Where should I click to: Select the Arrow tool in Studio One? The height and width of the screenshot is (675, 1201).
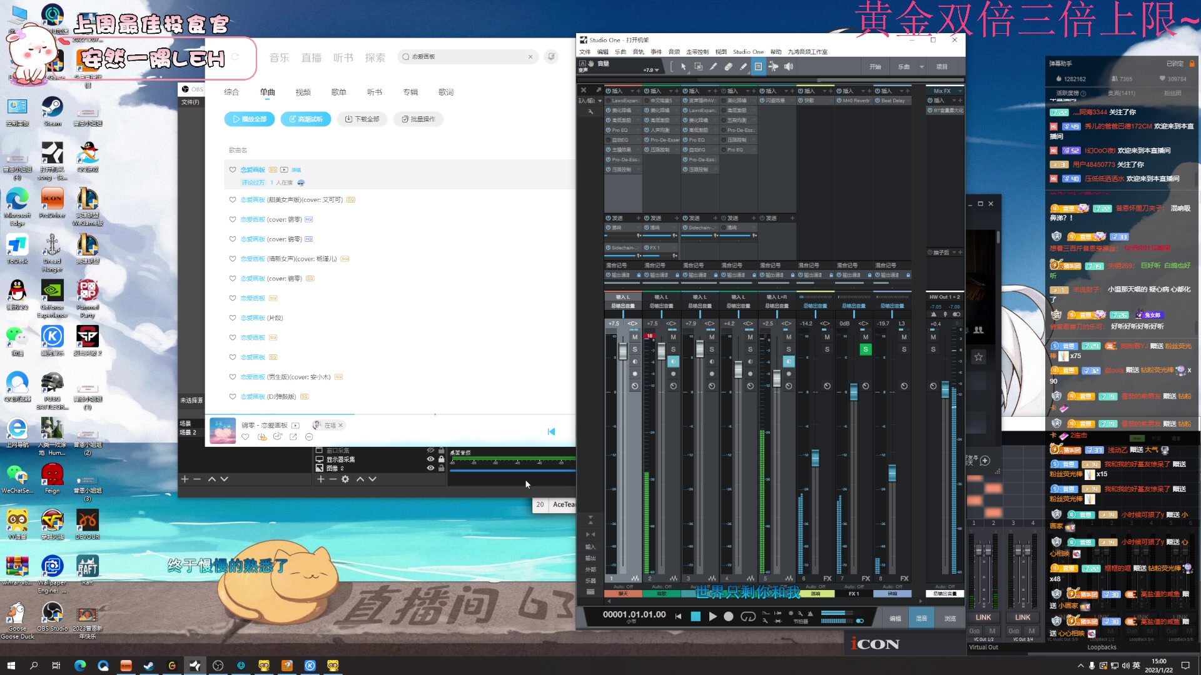tap(683, 67)
